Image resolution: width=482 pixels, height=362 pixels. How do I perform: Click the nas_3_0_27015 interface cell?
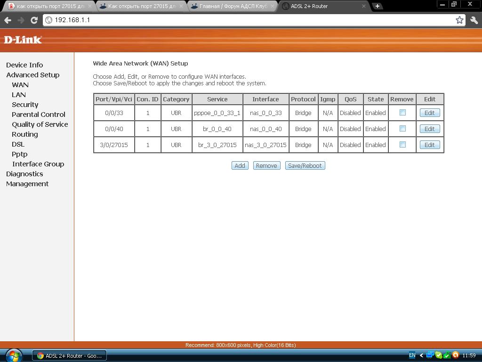point(265,145)
